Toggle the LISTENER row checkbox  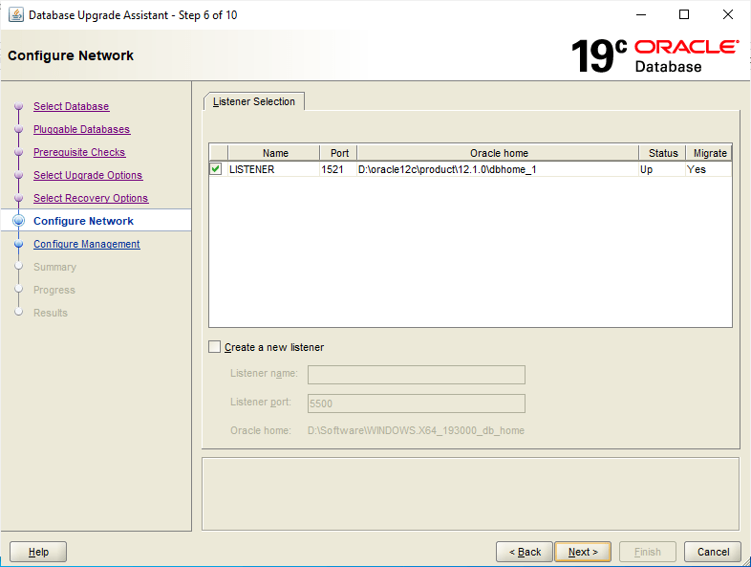[x=216, y=168]
